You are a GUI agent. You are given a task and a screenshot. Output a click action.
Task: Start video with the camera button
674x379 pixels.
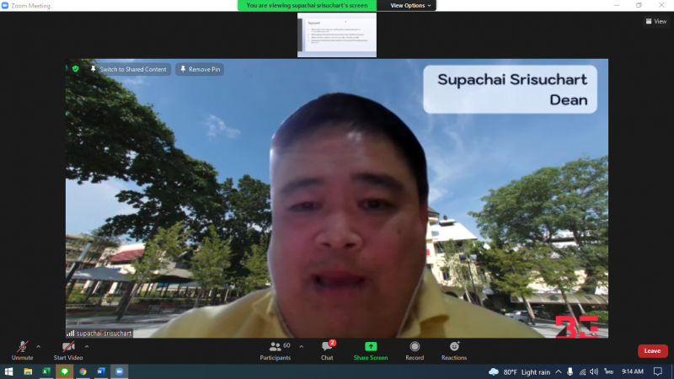click(x=68, y=350)
